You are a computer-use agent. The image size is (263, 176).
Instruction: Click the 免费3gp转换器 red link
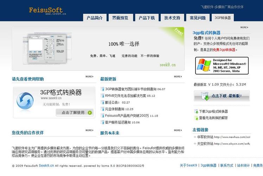click(x=224, y=50)
